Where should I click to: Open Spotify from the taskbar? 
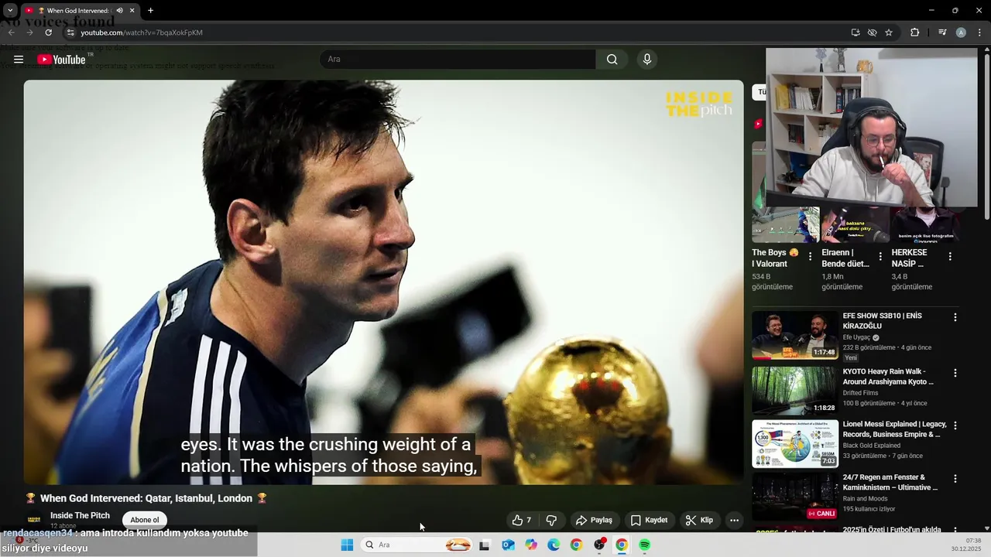click(x=645, y=545)
